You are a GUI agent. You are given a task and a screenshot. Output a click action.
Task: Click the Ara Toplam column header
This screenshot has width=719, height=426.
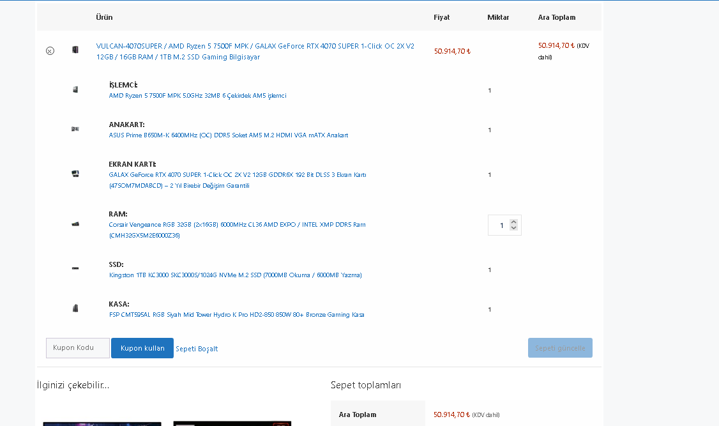557,17
